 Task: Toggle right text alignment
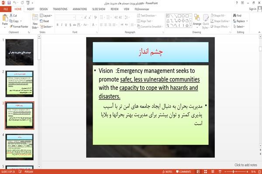(x=110, y=25)
